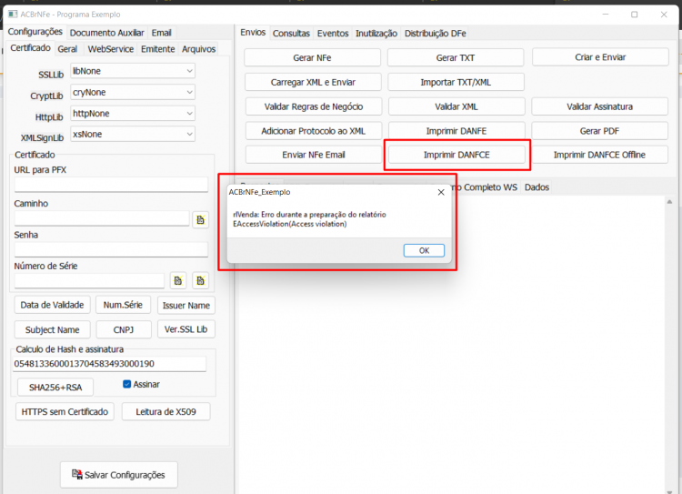
Task: Click the Caminho file browse icon
Action: pyautogui.click(x=201, y=220)
